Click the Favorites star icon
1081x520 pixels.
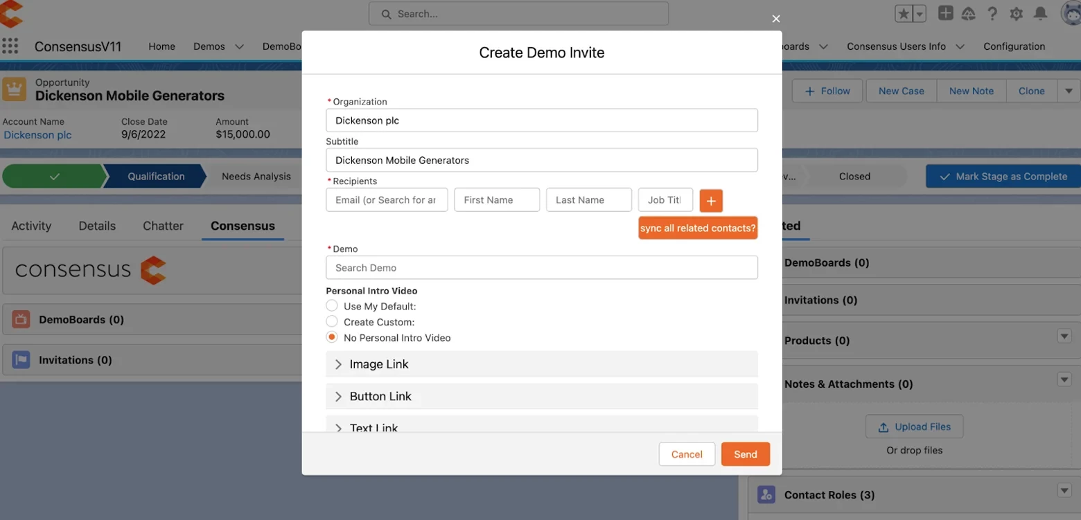click(x=904, y=14)
